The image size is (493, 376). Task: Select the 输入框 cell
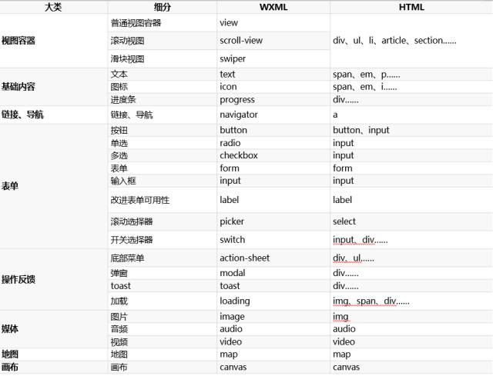pyautogui.click(x=163, y=181)
